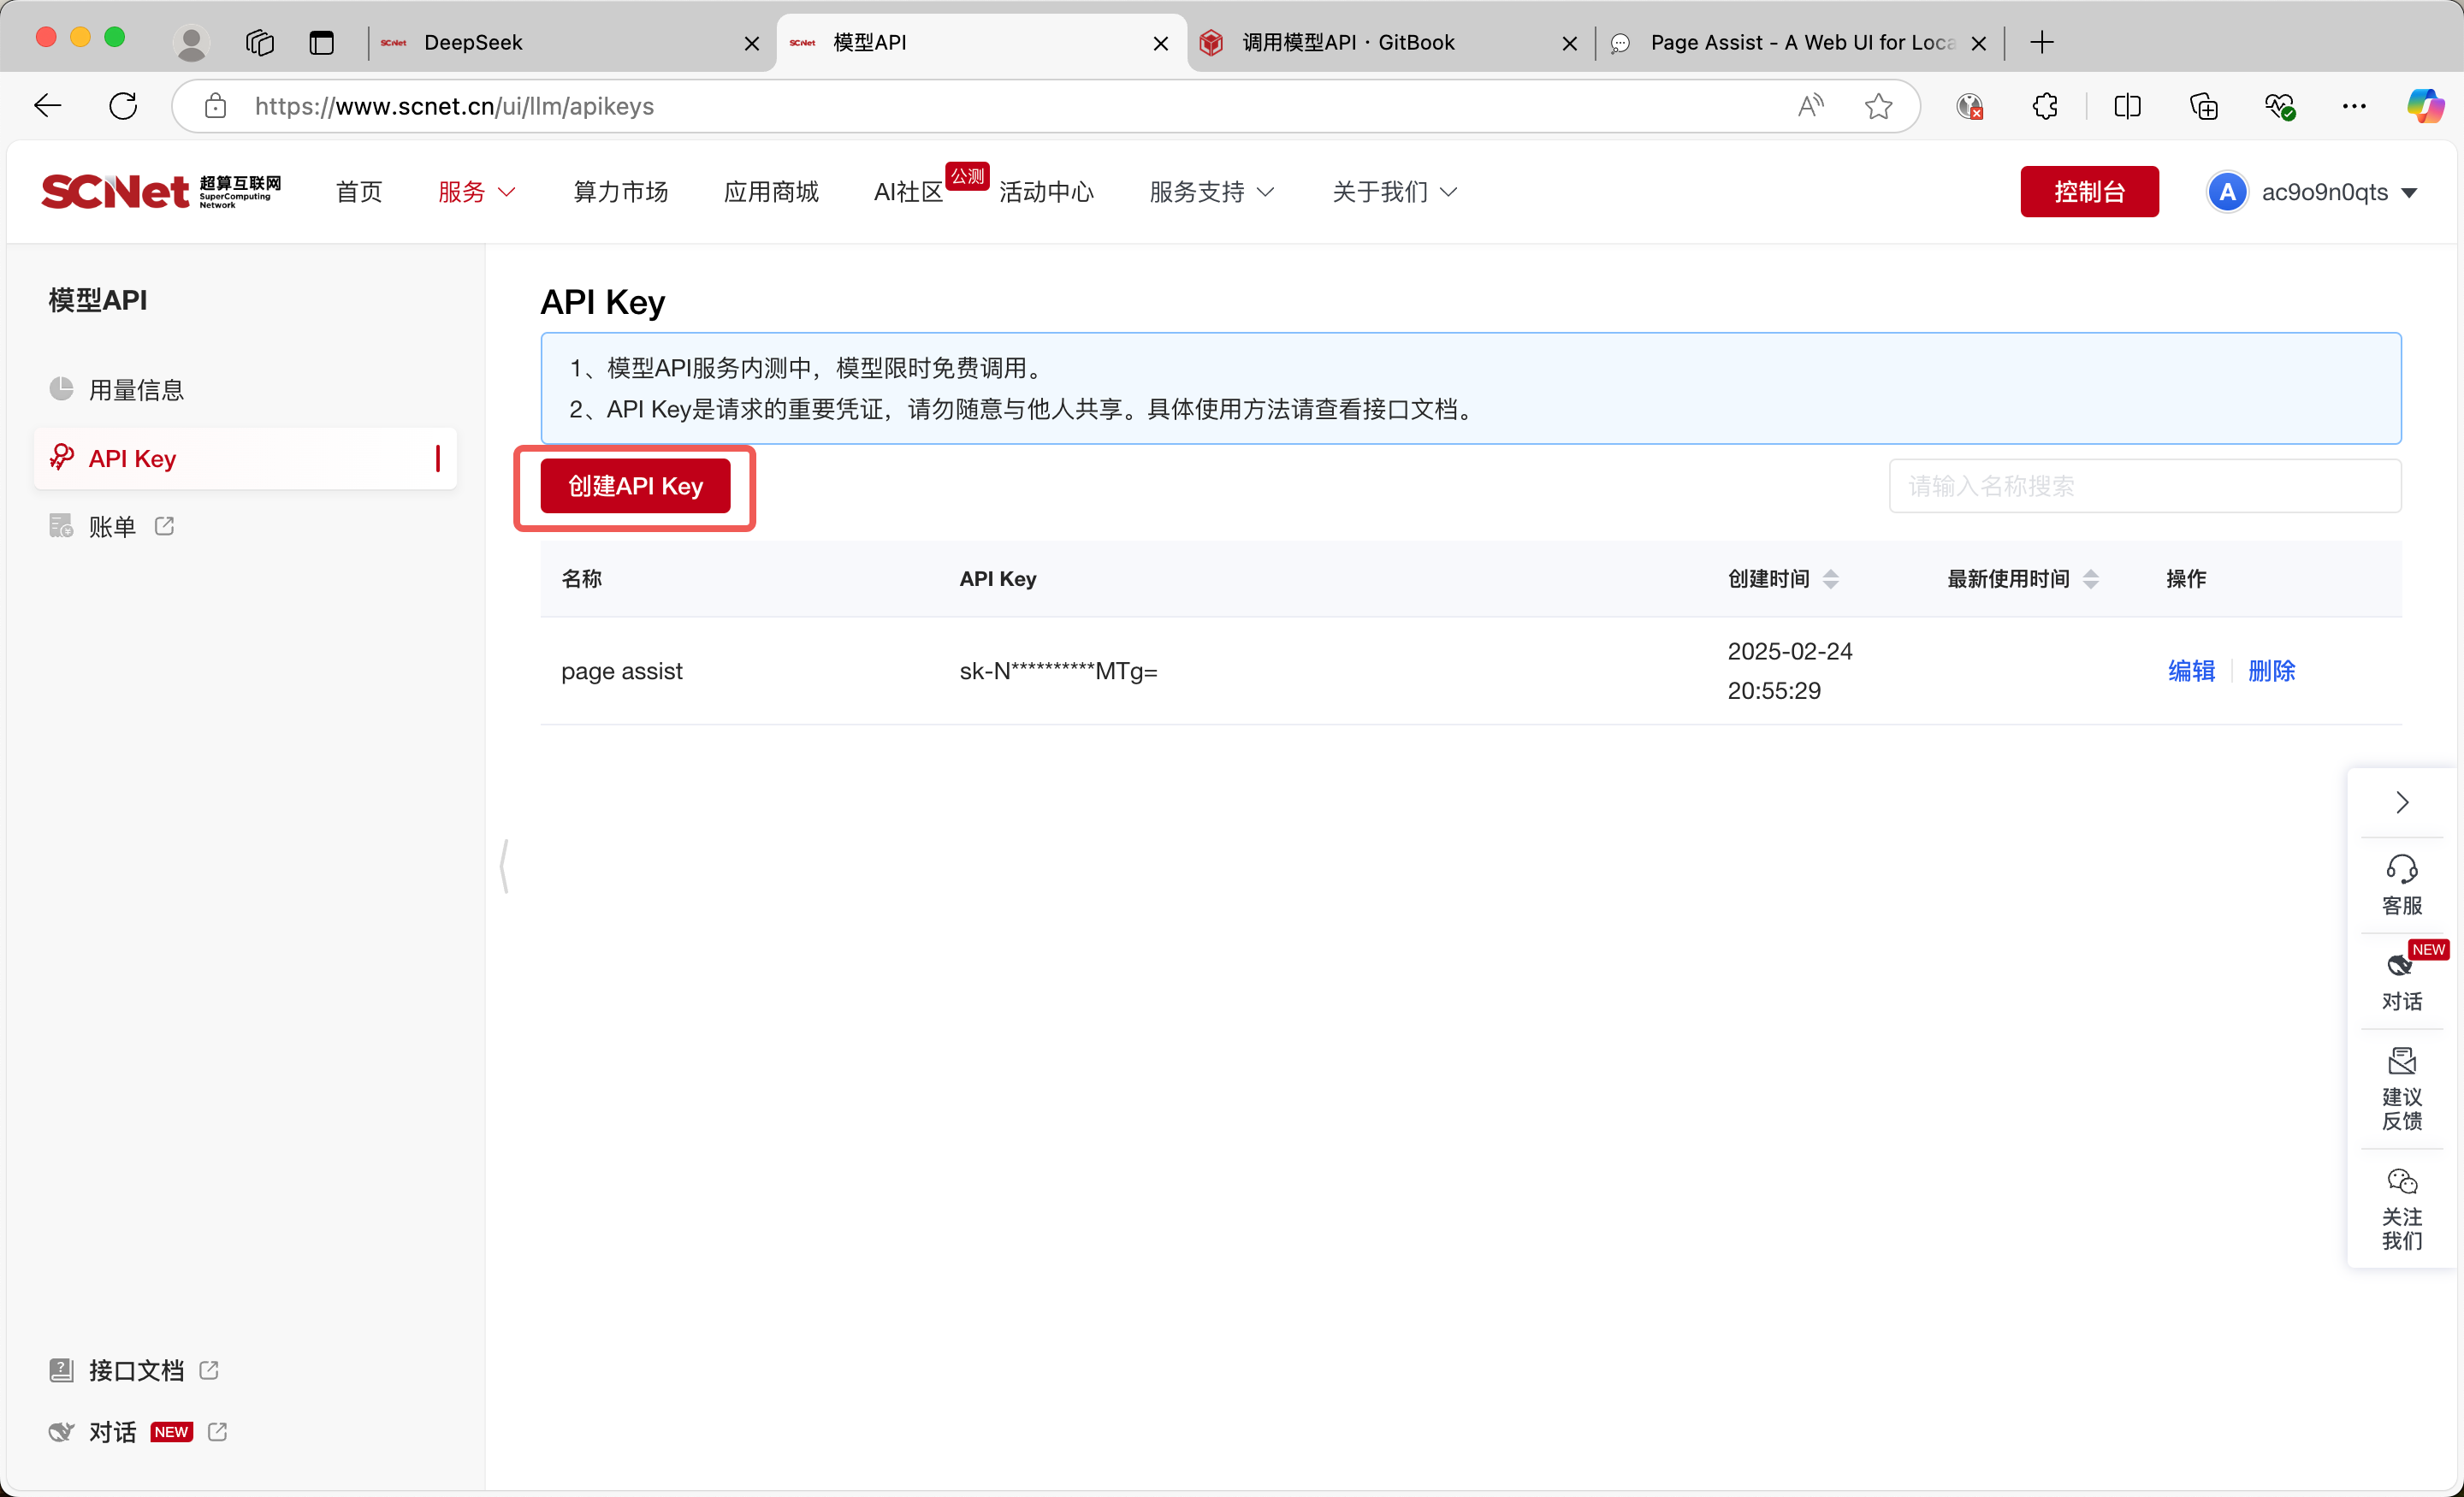Close the DeepSeek tab
Screen dimensions: 2464x1497
(752, 43)
